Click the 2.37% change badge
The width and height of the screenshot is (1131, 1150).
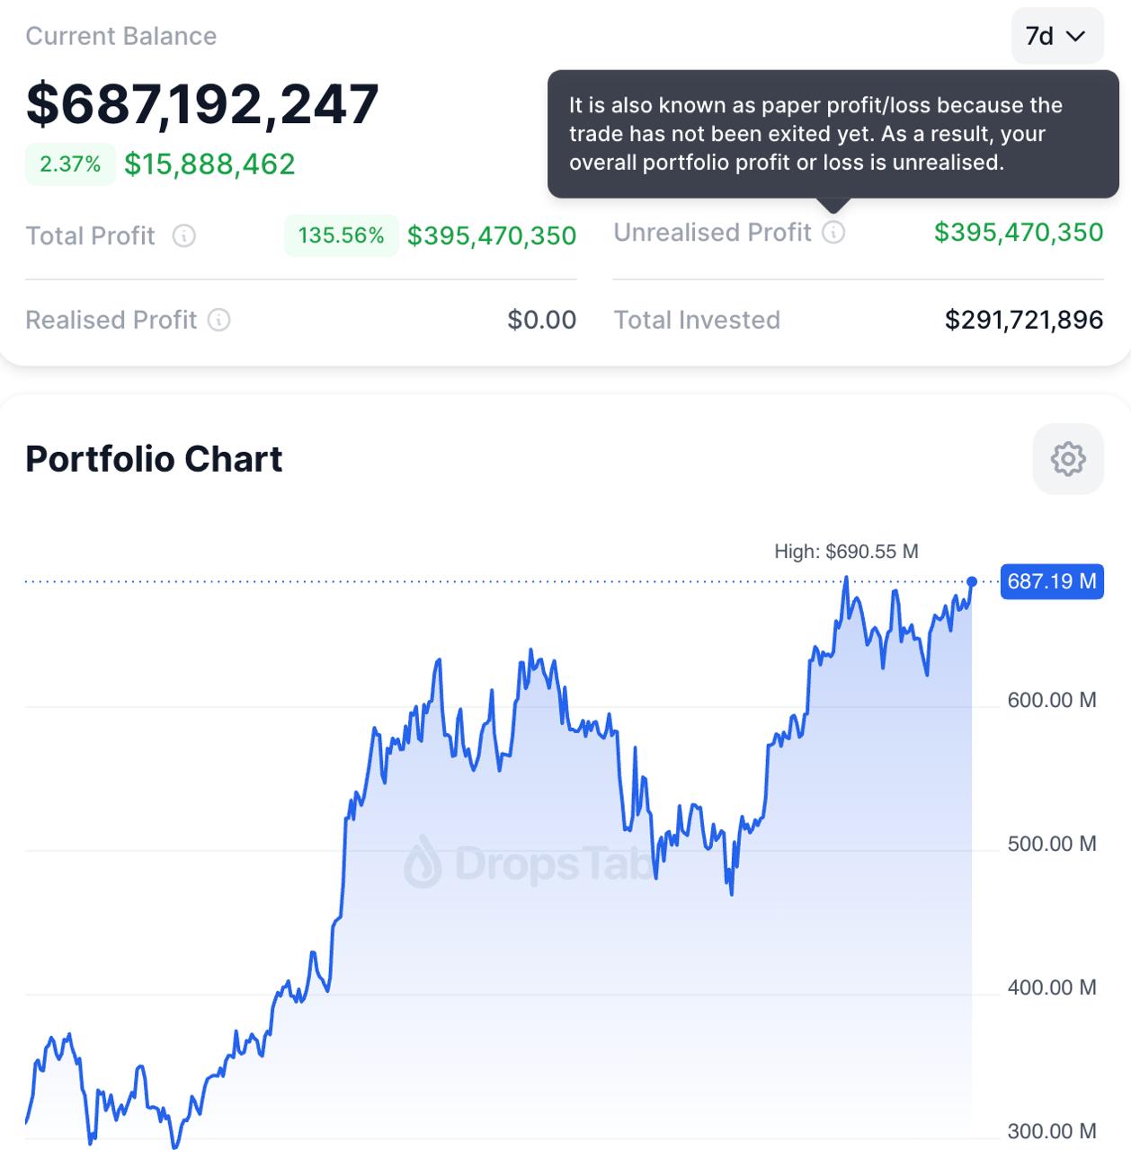[70, 164]
